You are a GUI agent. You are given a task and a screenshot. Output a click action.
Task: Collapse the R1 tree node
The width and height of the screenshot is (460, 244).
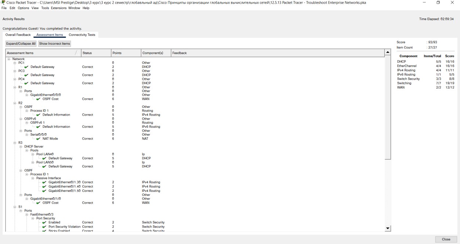tap(15, 87)
